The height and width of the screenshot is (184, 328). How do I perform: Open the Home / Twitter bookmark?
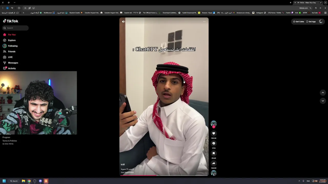point(276,13)
